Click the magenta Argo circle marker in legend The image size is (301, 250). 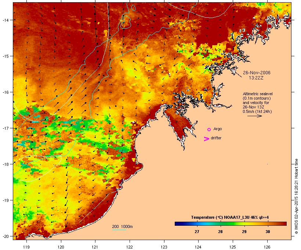tap(209, 130)
